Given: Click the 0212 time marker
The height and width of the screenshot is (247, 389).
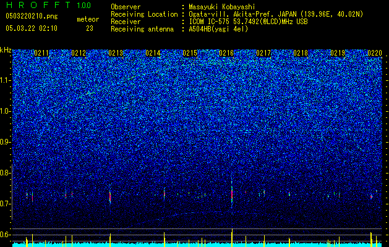Looking at the screenshot, I should click(79, 53).
